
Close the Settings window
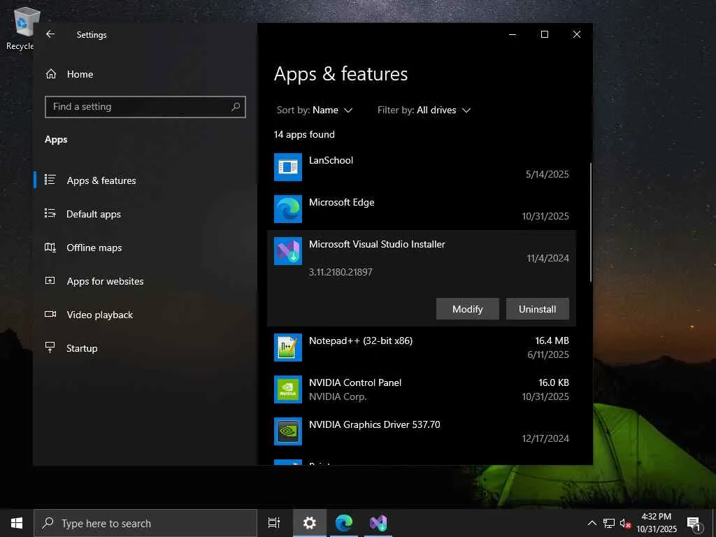coord(577,34)
